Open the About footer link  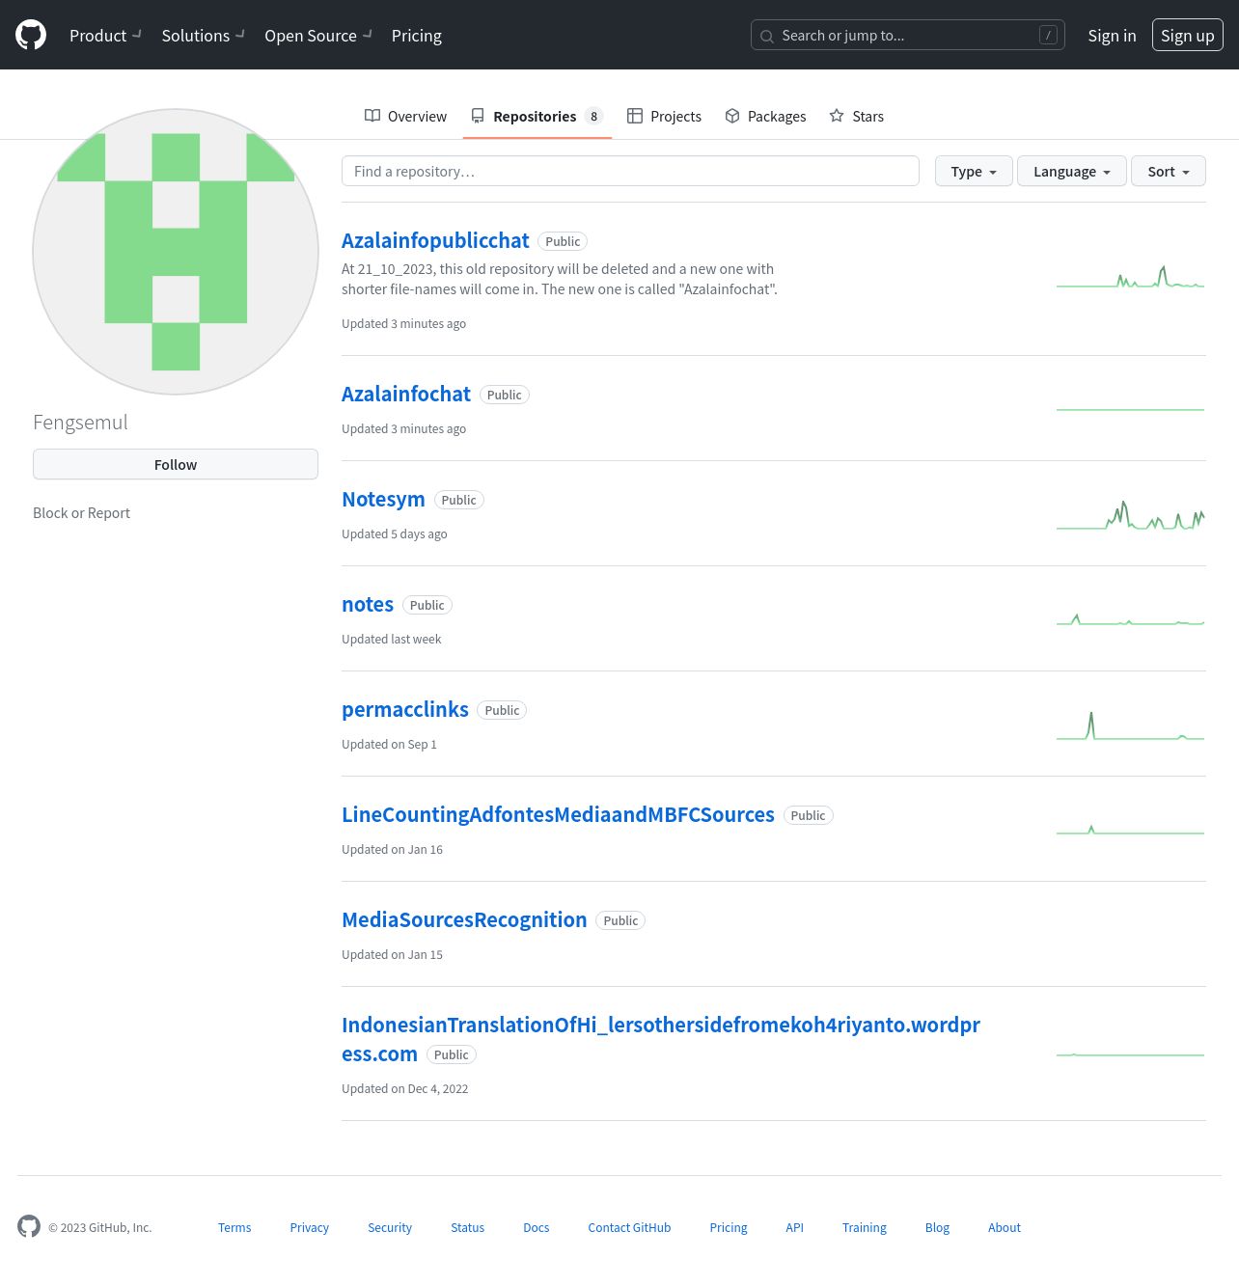tap(1005, 1227)
